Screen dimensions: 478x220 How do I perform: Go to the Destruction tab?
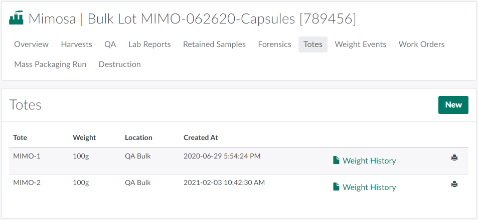pos(119,64)
